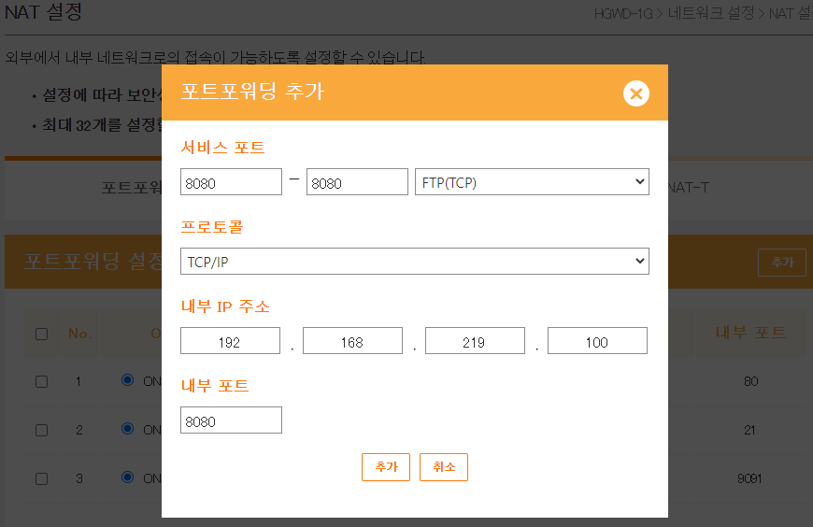Screen dimensions: 813x527
Task: Check the checkbox for row 3
Action: click(41, 478)
